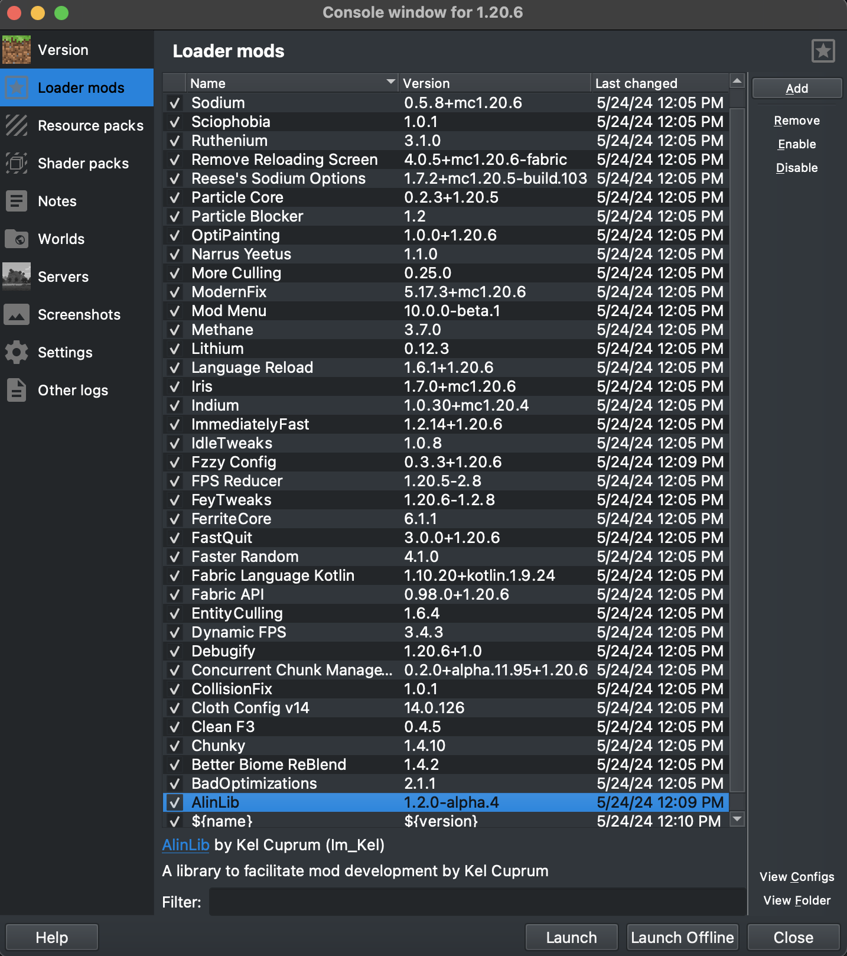The width and height of the screenshot is (847, 956).
Task: Click the Help button
Action: 52,938
